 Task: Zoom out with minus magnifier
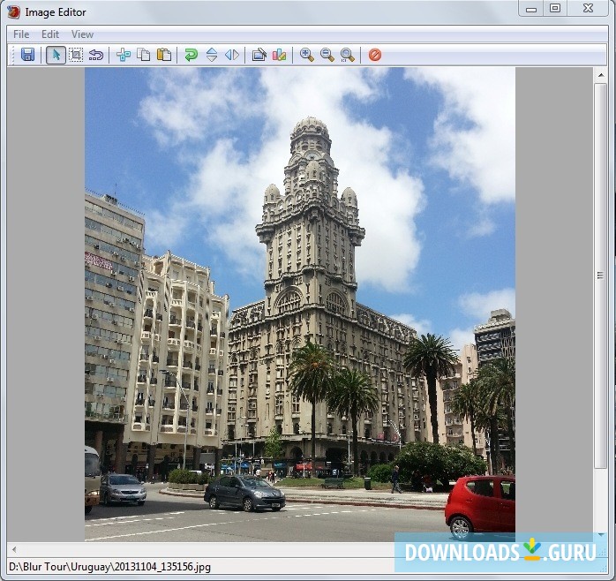(327, 55)
